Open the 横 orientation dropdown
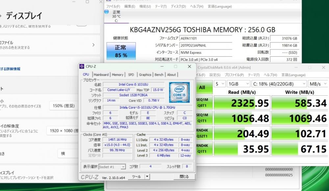Image resolution: width=329 pixels, height=191 pixels. [68, 153]
